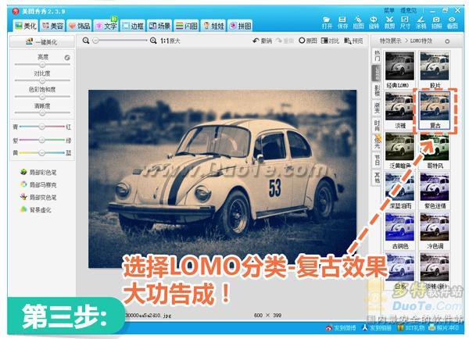The image size is (469, 339).
Task: Select the 抠图 cutout tool
Action: click(x=358, y=23)
